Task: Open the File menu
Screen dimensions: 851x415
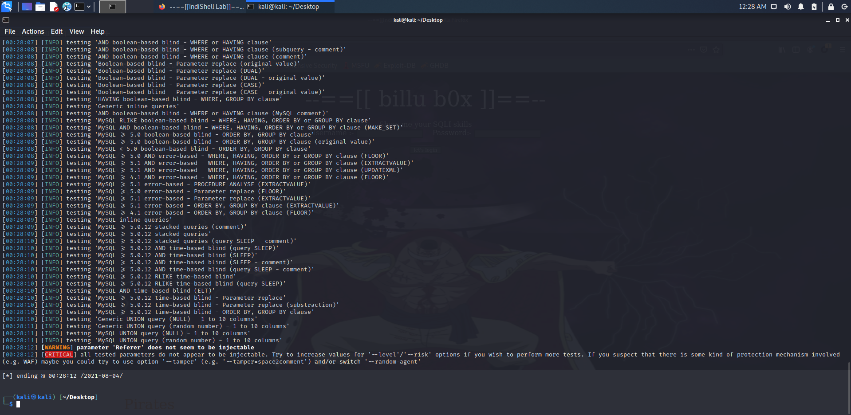Action: (x=10, y=31)
